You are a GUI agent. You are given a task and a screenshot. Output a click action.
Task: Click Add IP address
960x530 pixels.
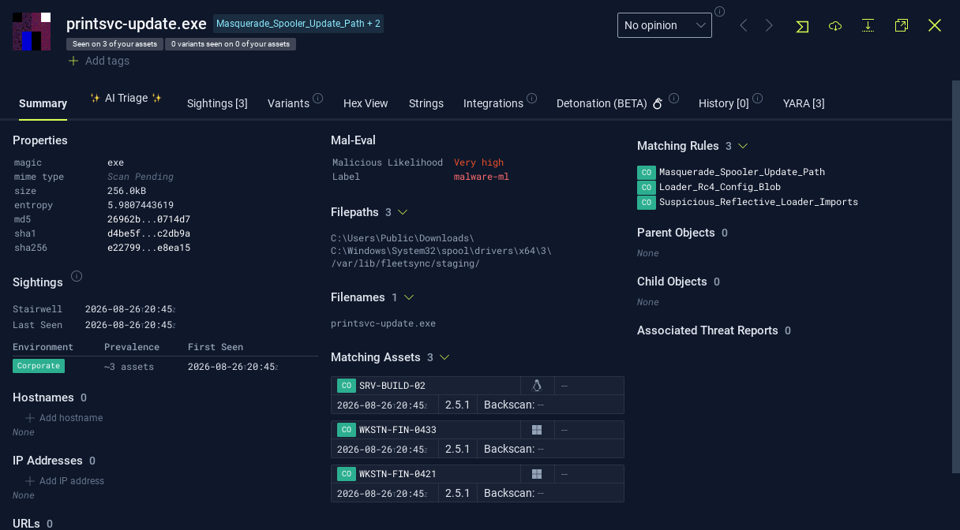(65, 481)
